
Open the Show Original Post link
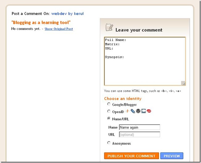coord(59,29)
